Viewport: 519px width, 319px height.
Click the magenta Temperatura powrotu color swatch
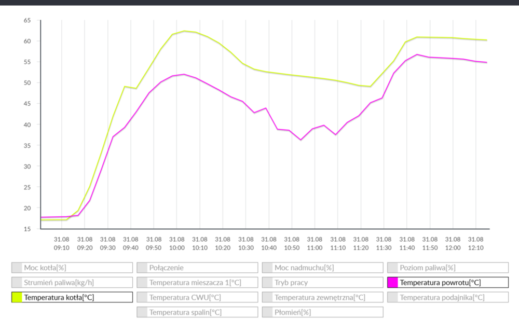pos(393,283)
